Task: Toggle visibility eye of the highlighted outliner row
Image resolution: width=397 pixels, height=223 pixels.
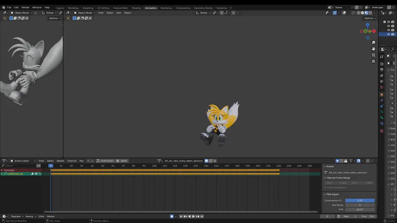Action: 389,34
